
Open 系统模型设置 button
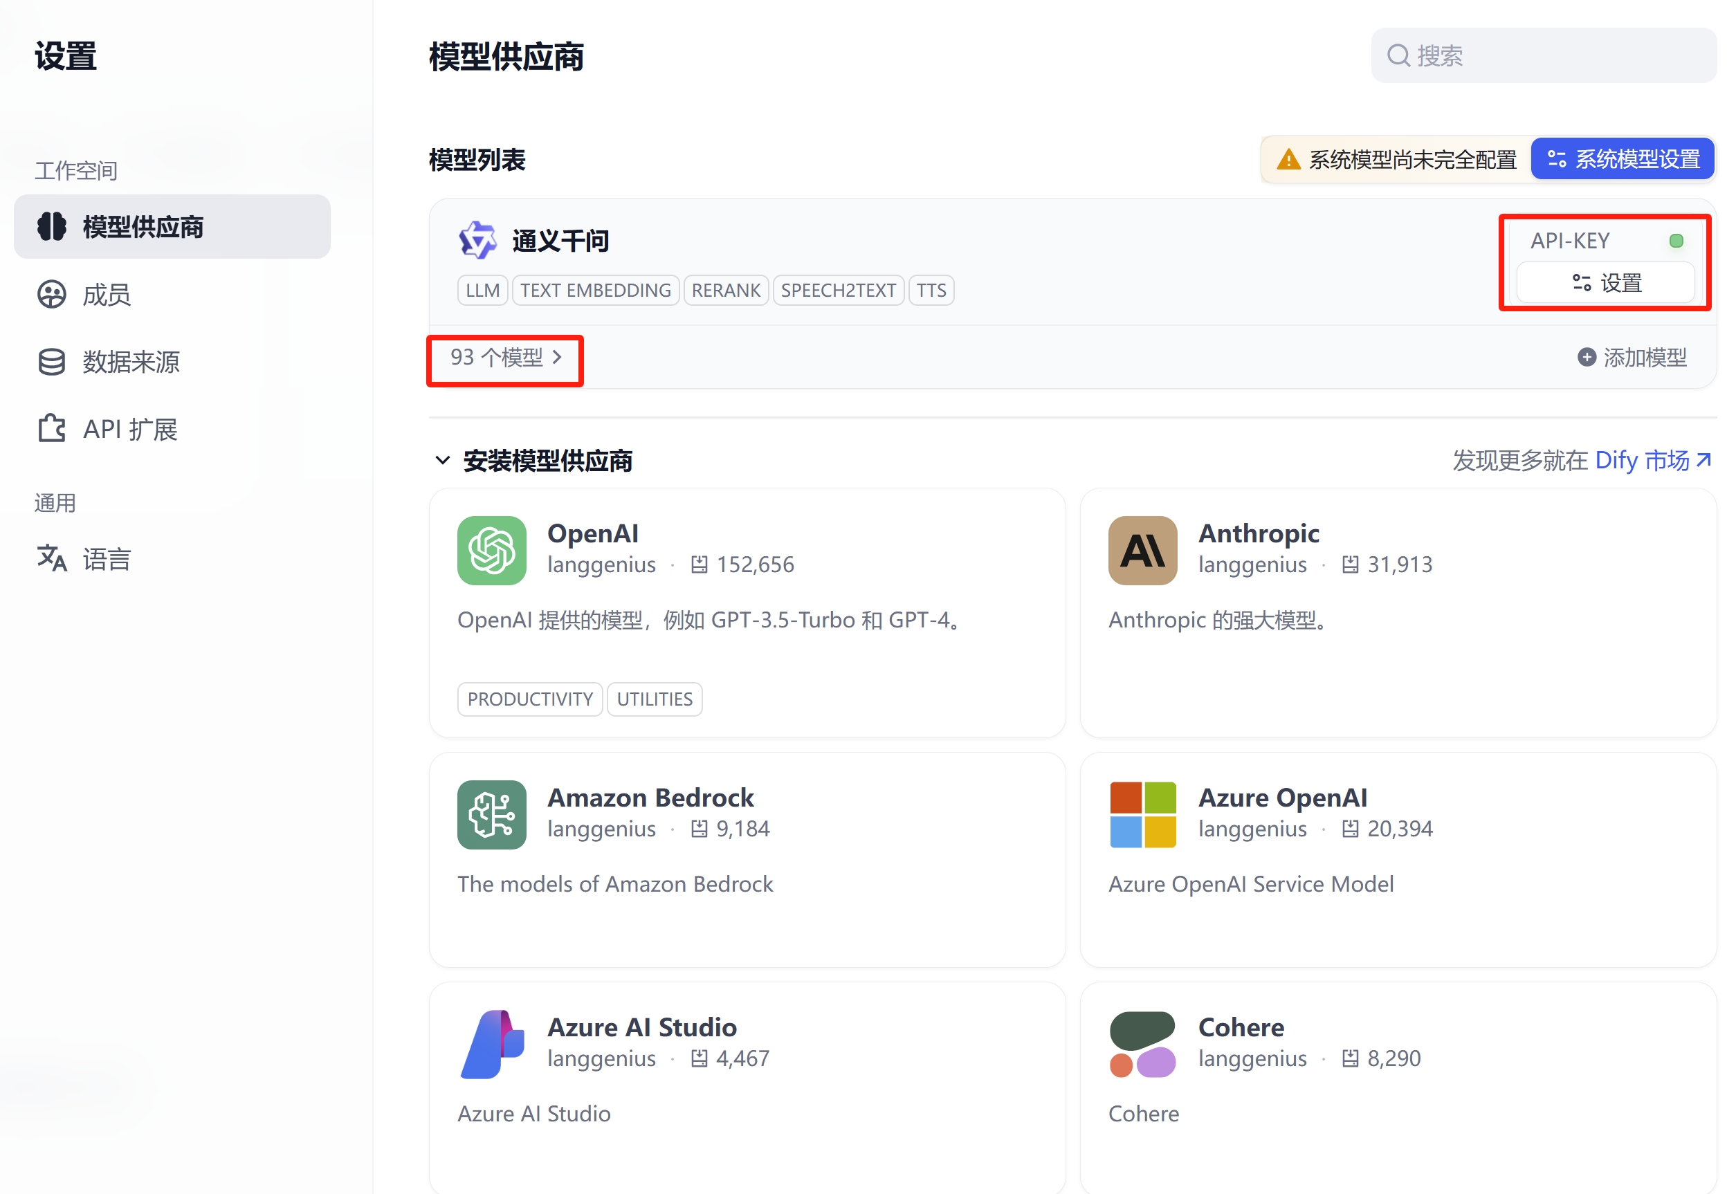(1623, 158)
